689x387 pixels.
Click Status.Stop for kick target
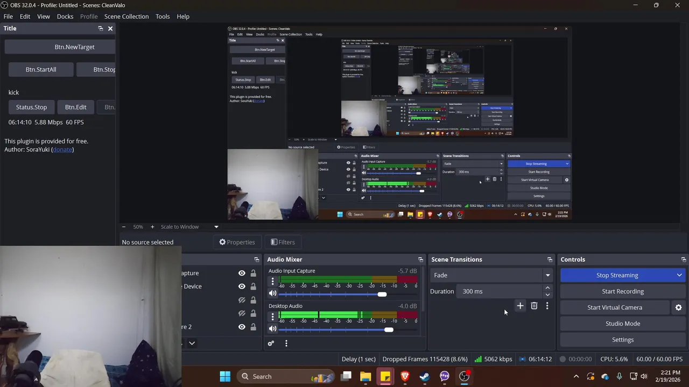pyautogui.click(x=31, y=107)
